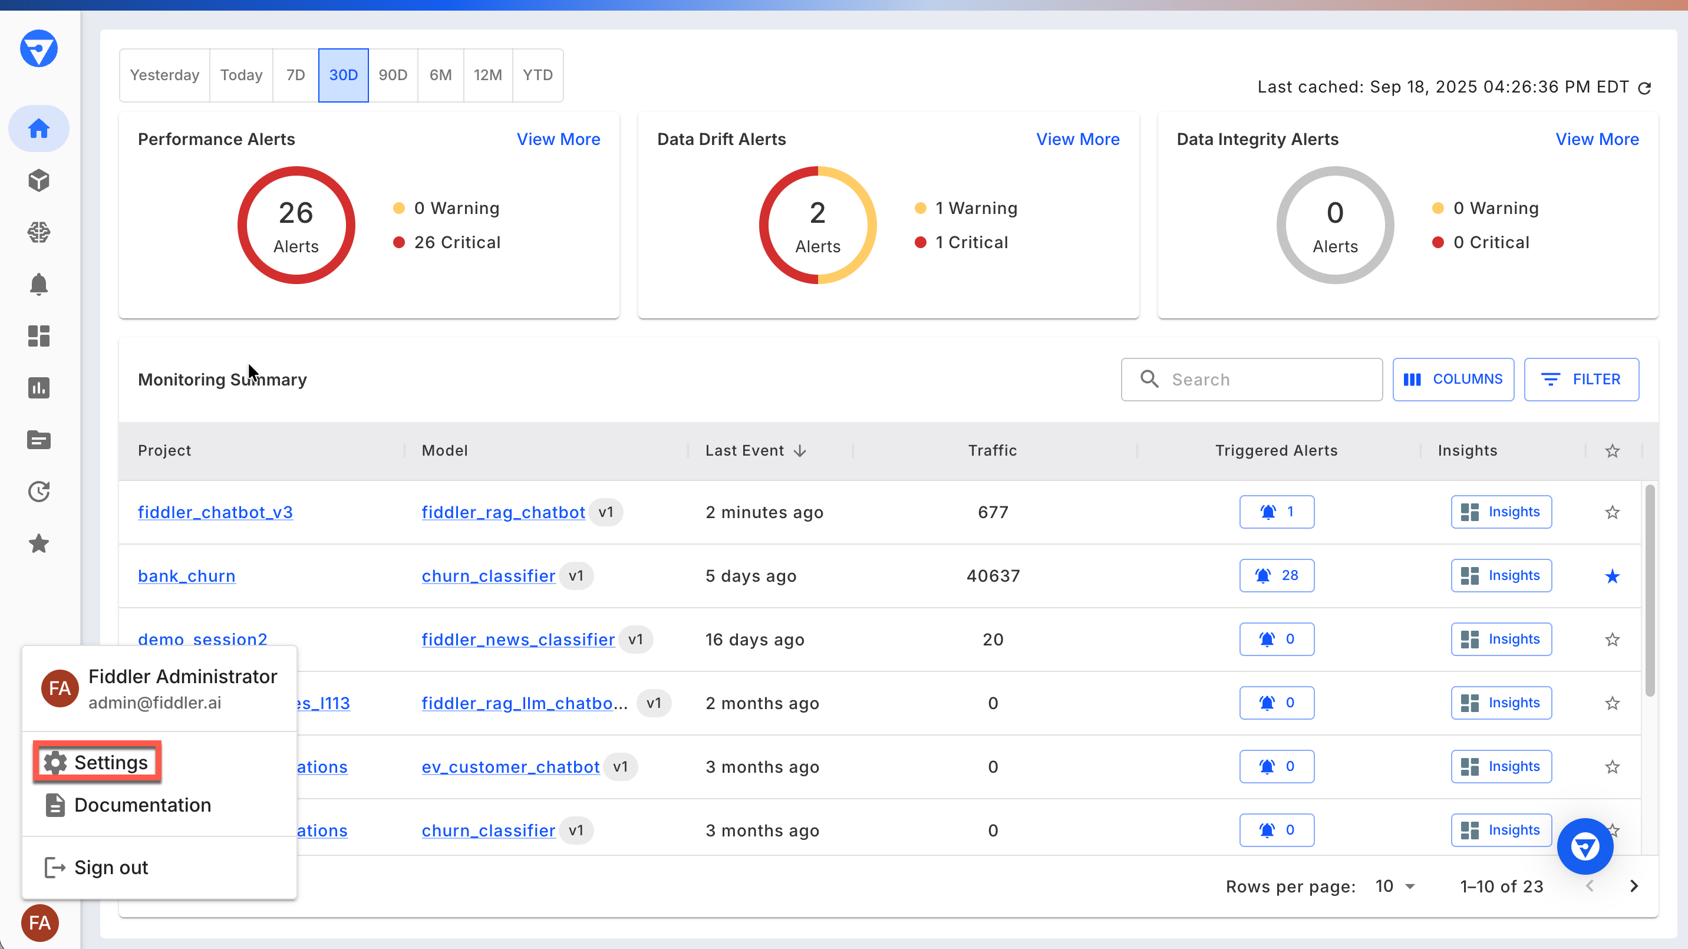Unstar the bank_churn favorite row
The image size is (1688, 949).
click(1612, 575)
